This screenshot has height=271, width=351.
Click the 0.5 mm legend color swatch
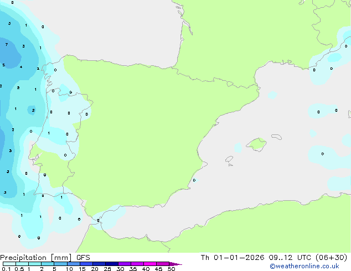(22, 264)
